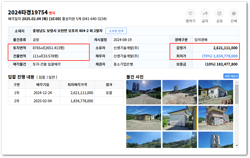Click the 개시결정 date 2024-08-19
The image size is (250, 158).
pos(123,40)
